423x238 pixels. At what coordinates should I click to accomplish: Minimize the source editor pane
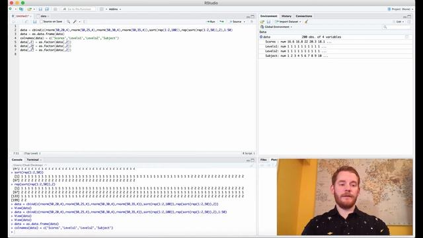click(x=248, y=17)
